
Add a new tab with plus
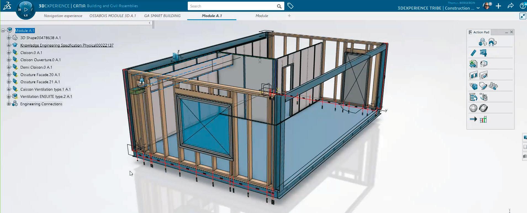tap(289, 16)
